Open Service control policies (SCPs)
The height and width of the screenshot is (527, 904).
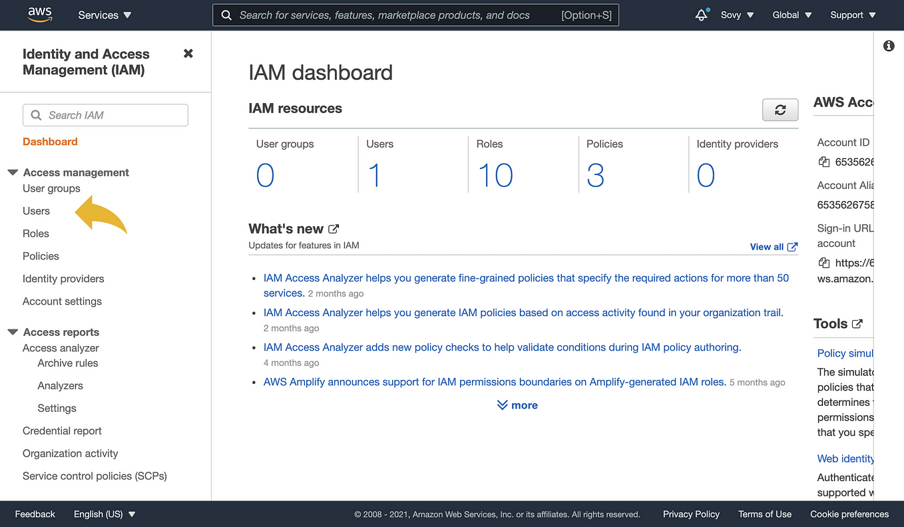click(x=95, y=476)
